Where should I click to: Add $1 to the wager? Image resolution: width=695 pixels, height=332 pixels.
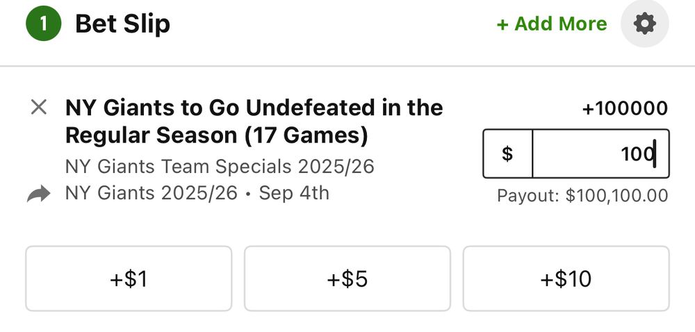coord(129,279)
